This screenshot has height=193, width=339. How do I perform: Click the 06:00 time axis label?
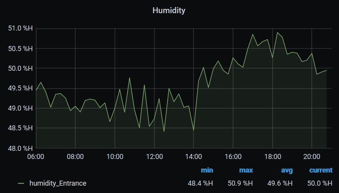pyautogui.click(x=36, y=157)
